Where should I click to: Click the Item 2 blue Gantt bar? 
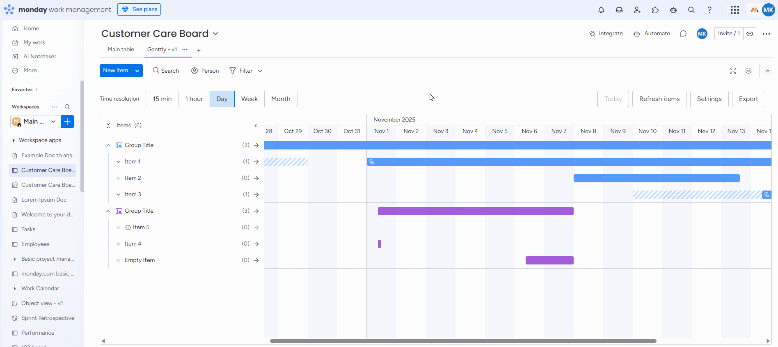(657, 178)
